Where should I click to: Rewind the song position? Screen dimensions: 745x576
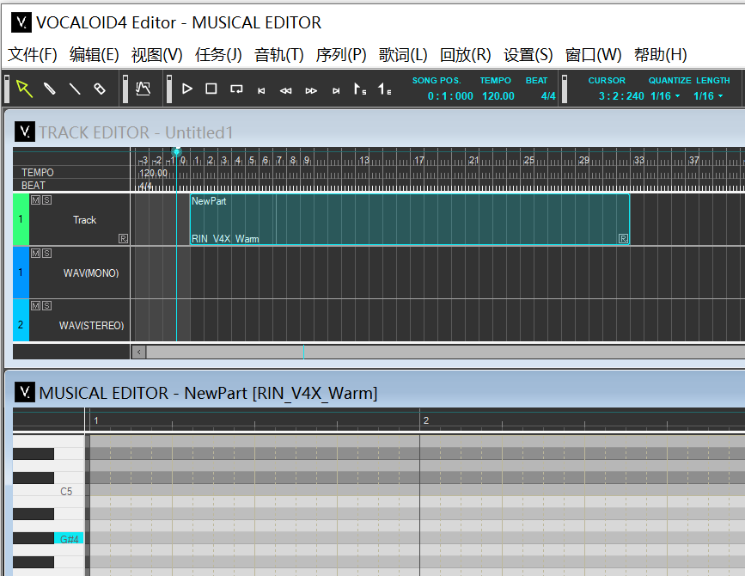285,90
